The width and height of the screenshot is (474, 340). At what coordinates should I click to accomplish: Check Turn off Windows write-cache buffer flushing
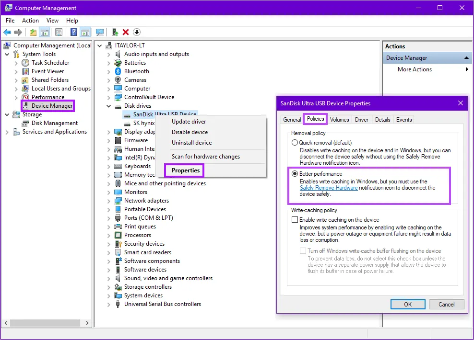coord(303,251)
